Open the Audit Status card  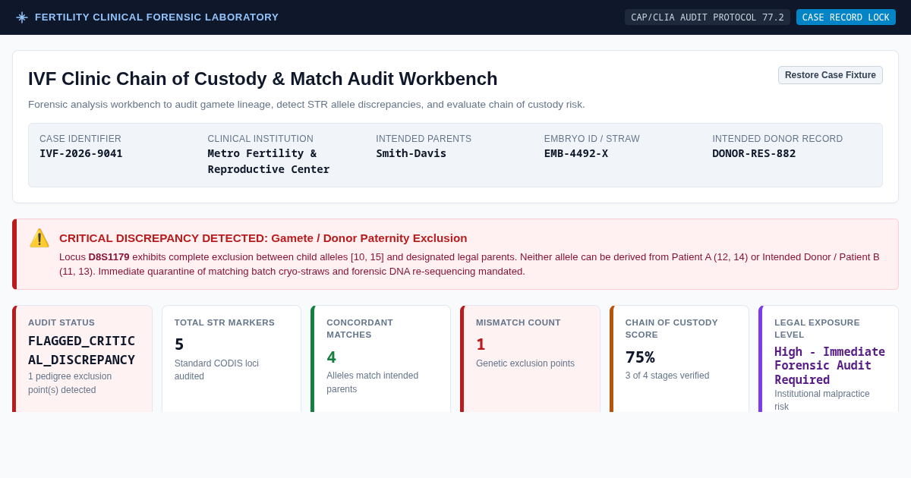pos(82,359)
